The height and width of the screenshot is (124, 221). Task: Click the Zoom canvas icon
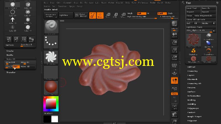click(174, 42)
